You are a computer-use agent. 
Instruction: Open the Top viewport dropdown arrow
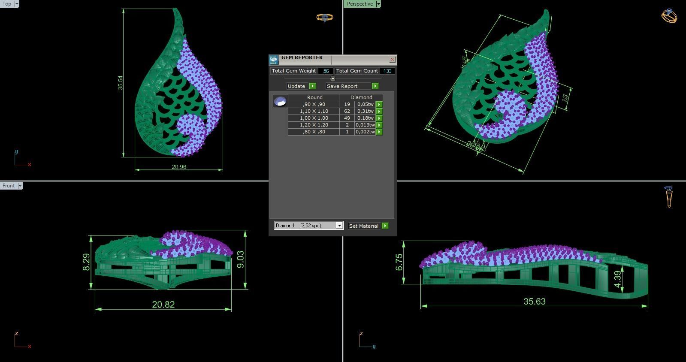17,4
